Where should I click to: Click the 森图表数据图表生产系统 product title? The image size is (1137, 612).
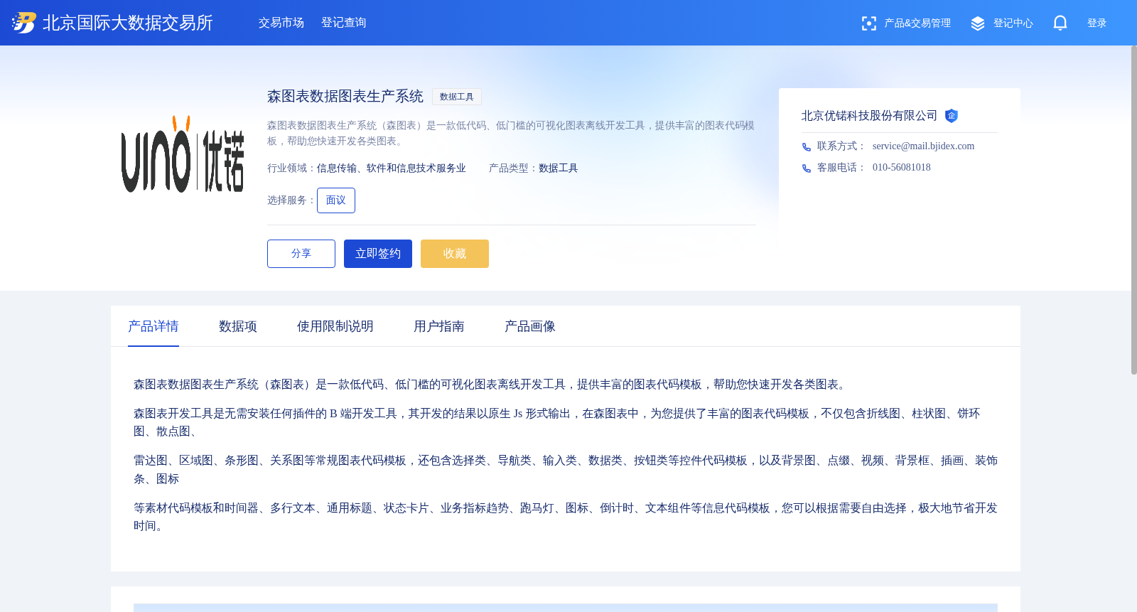click(x=345, y=96)
